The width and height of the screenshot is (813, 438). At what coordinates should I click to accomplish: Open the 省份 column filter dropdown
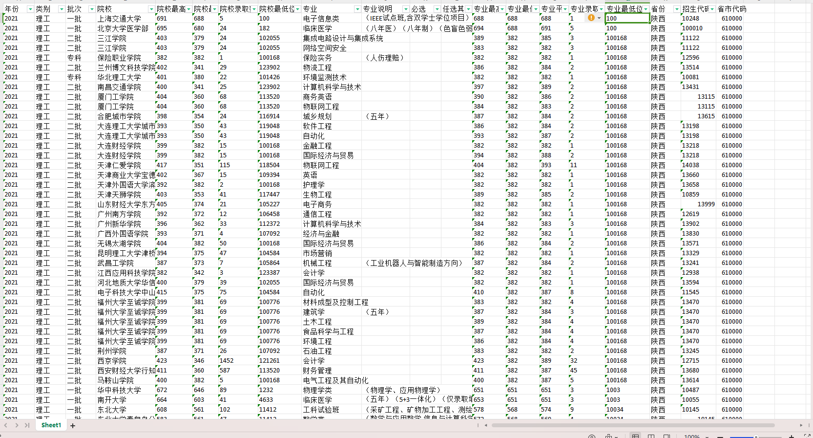pyautogui.click(x=676, y=9)
